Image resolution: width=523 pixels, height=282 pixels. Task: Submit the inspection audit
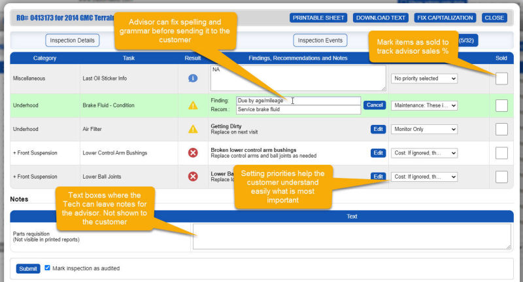click(x=28, y=269)
